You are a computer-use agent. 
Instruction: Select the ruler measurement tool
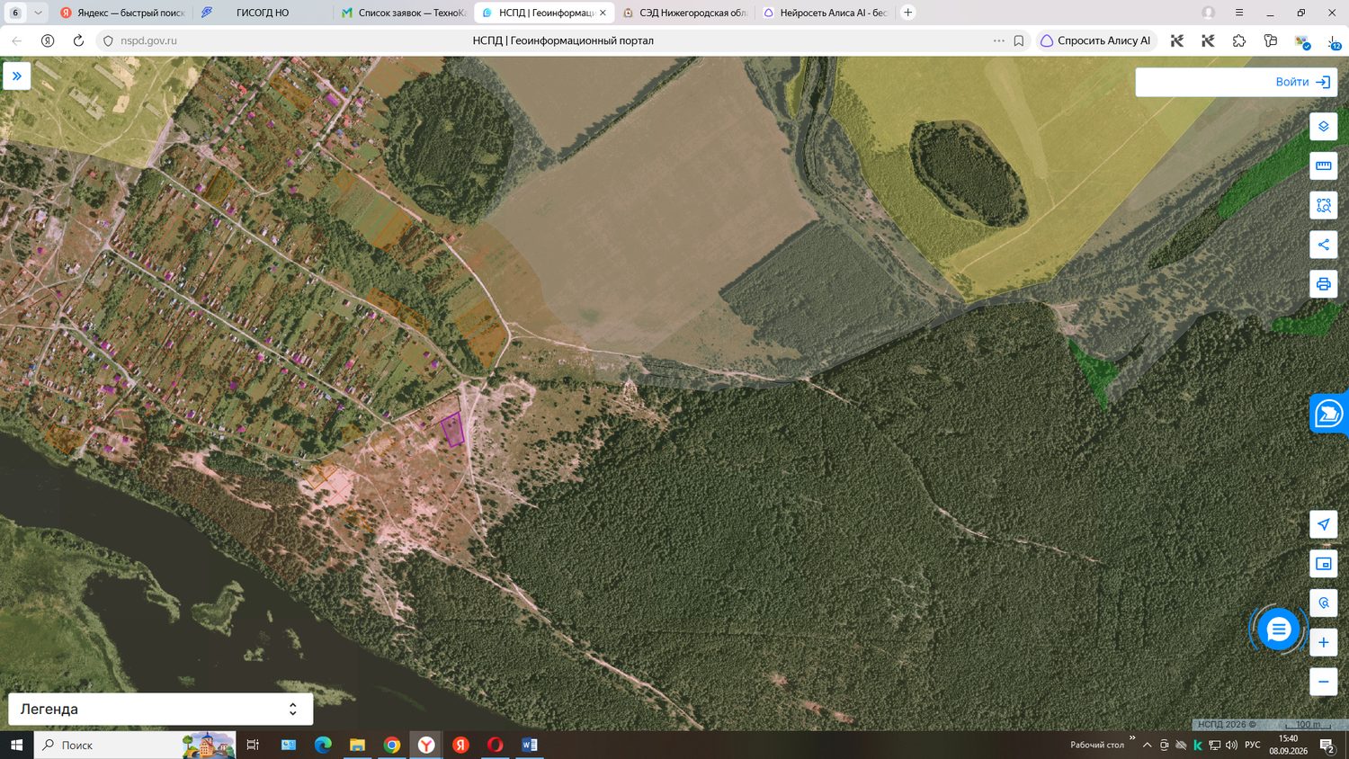(1323, 166)
